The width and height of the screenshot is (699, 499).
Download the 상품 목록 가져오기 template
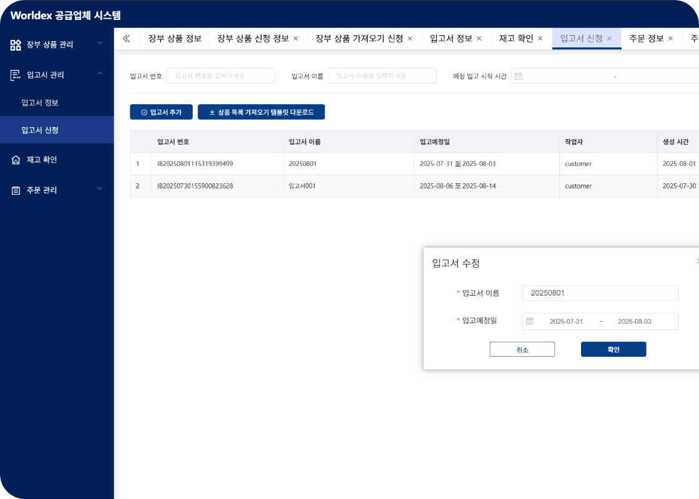(x=261, y=112)
